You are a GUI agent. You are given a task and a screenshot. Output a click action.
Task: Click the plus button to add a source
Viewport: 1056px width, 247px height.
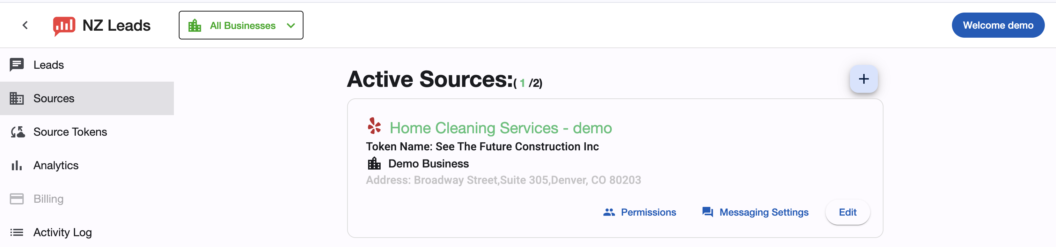click(863, 79)
